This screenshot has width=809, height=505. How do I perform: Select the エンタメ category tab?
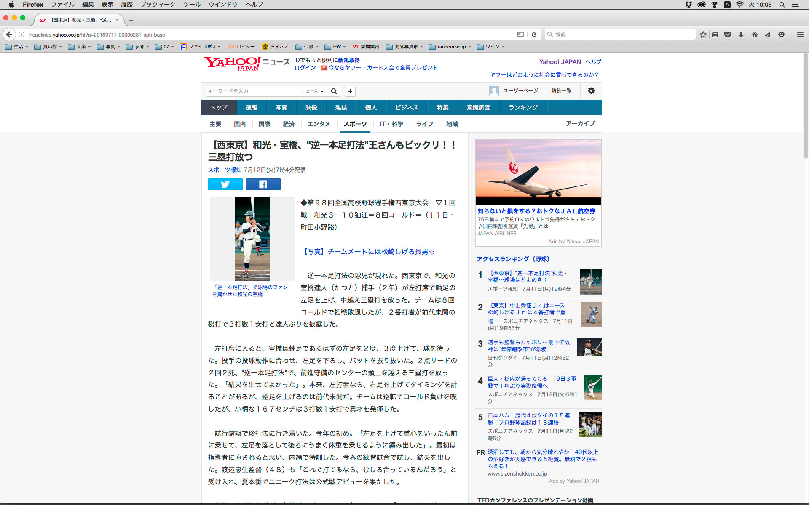[x=319, y=124]
